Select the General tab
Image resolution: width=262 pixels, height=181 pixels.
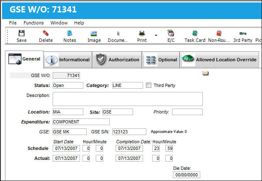24,59
